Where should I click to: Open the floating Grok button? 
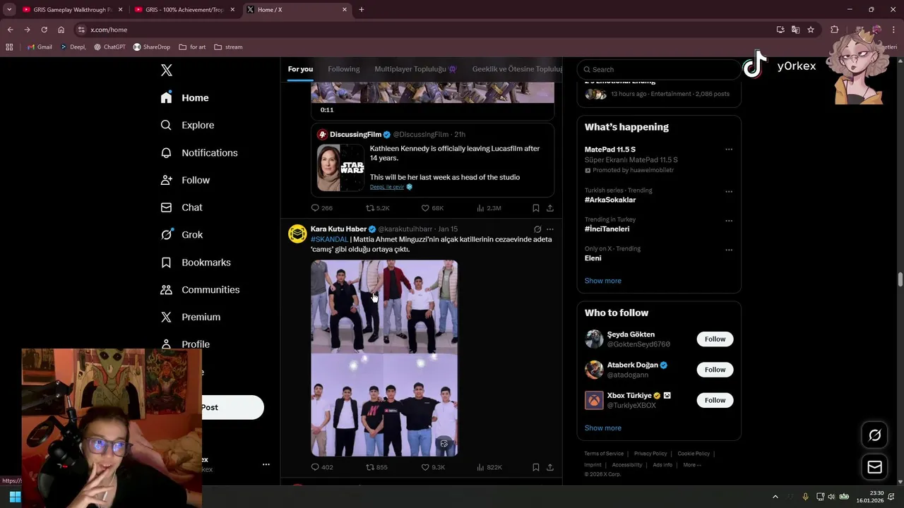tap(874, 435)
